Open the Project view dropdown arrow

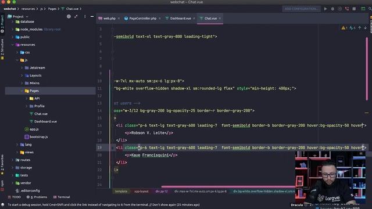[27, 17]
